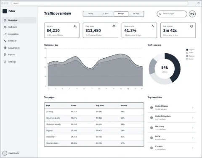Image resolution: width=202 pixels, height=158 pixels.
Task: Click the 84k donut center label
Action: pos(165,67)
